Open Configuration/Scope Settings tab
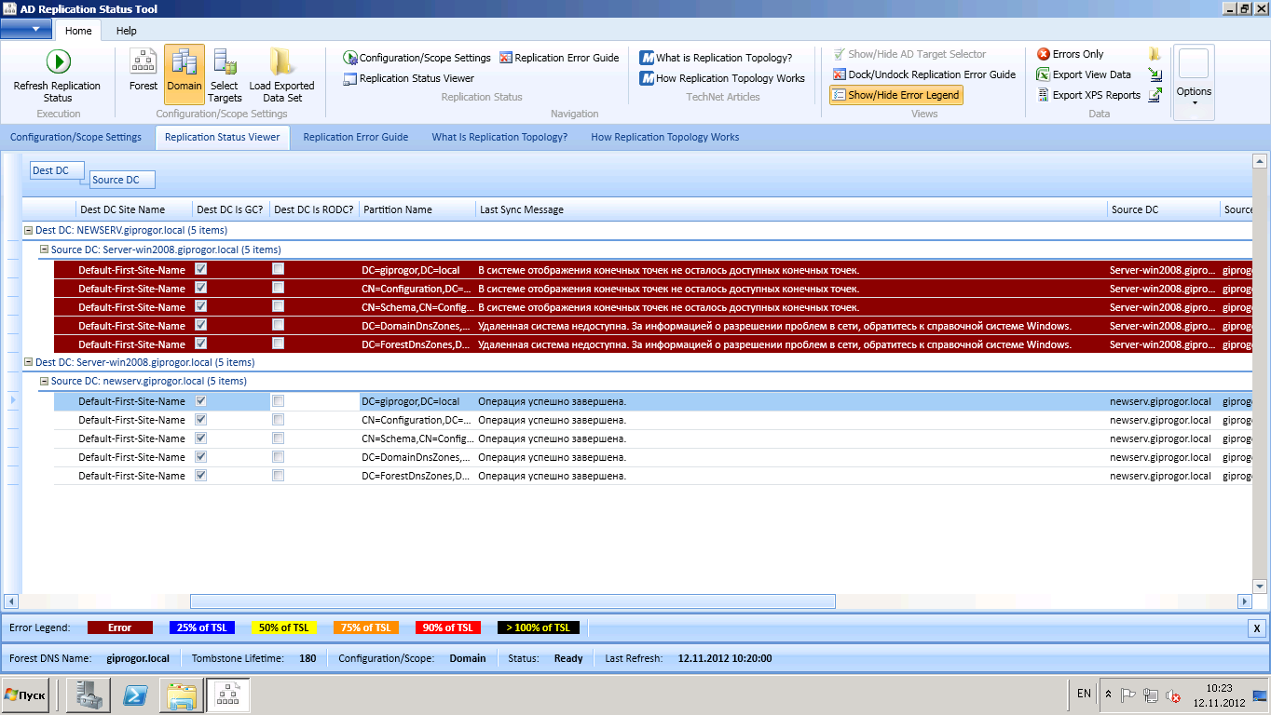This screenshot has height=715, width=1271. tap(75, 137)
